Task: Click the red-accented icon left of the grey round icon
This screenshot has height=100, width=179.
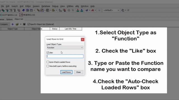Action: [x=65, y=10]
